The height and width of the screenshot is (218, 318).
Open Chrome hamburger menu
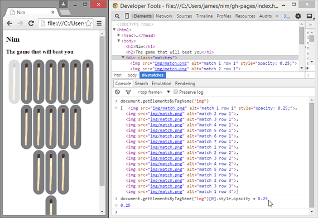pyautogui.click(x=99, y=23)
